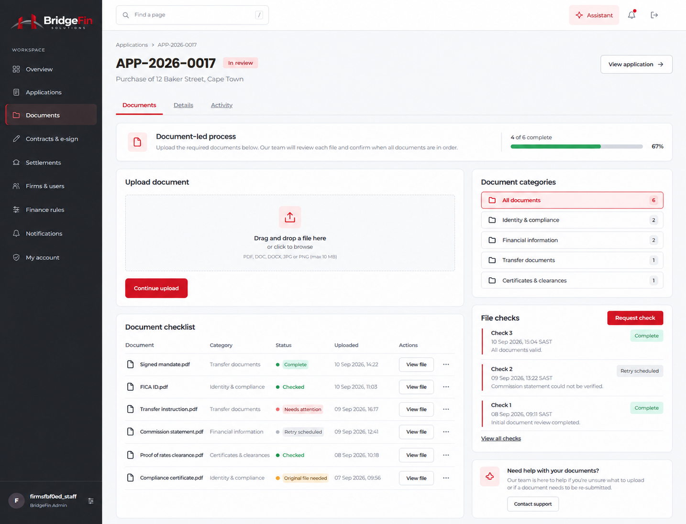This screenshot has height=524, width=686.
Task: Select the All documents category
Action: pos(572,200)
